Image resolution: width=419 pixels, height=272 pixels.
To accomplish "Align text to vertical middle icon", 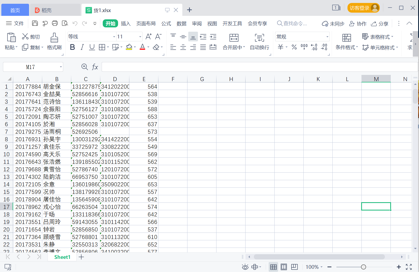I will [183, 37].
